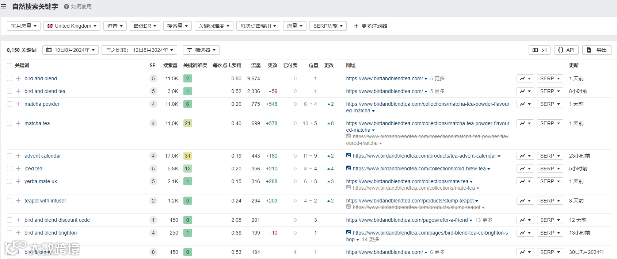The image size is (617, 259).
Task: Add 'teapot with infuser' with plus icon
Action: pos(18,201)
